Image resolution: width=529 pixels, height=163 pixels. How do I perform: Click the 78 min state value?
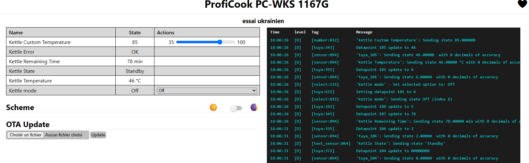pos(135,61)
